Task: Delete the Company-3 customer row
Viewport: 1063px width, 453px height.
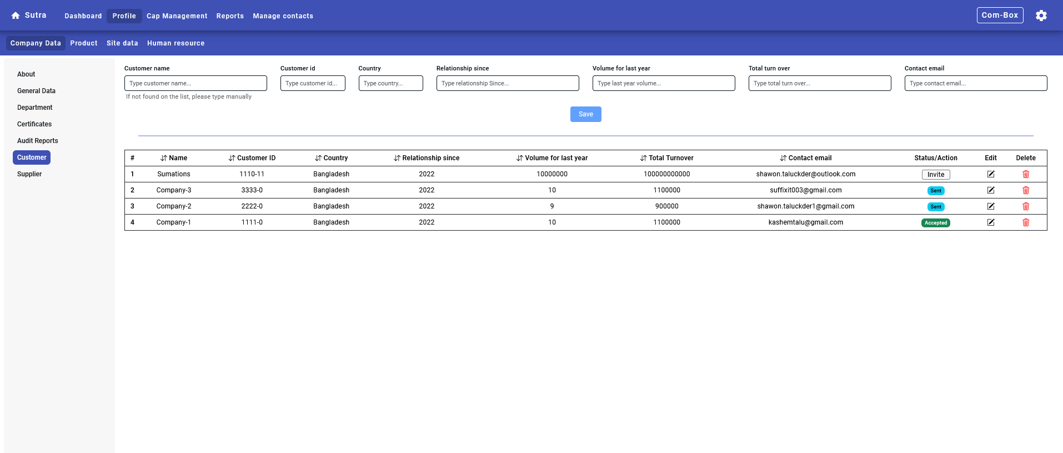Action: pos(1025,190)
